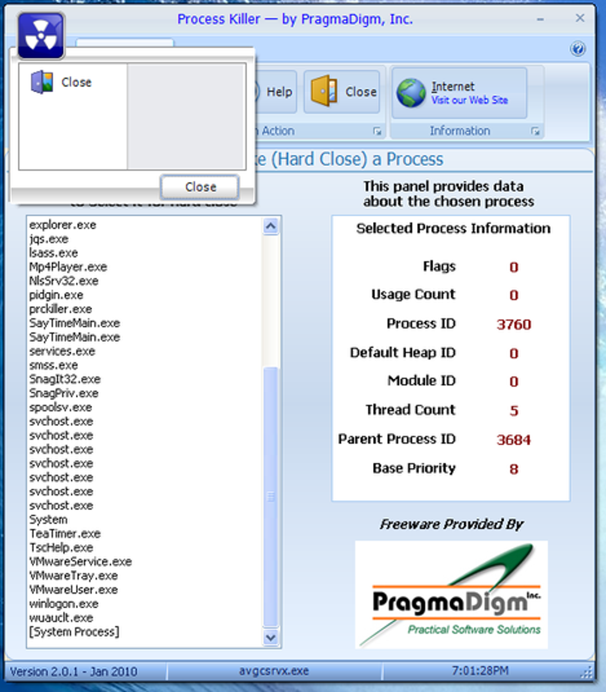Viewport: 606px width, 692px height.
Task: Click the PragmaDigm freeware logo
Action: click(x=452, y=595)
